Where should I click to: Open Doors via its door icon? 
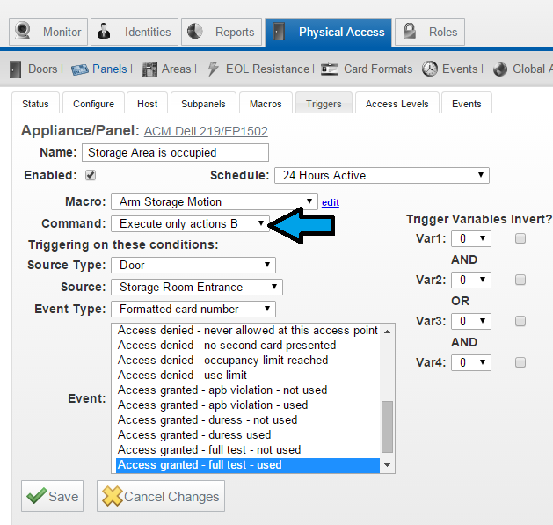[15, 69]
